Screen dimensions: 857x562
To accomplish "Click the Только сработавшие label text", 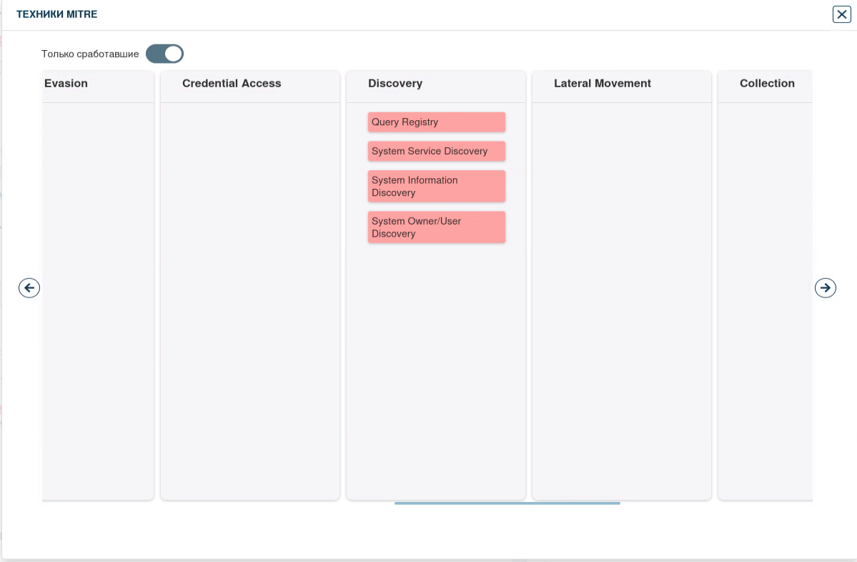I will [90, 54].
